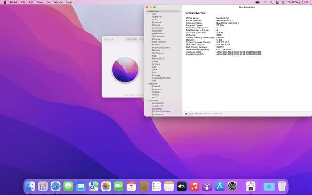This screenshot has height=195, width=312.
Task: Open the View menu
Action: 40,2
